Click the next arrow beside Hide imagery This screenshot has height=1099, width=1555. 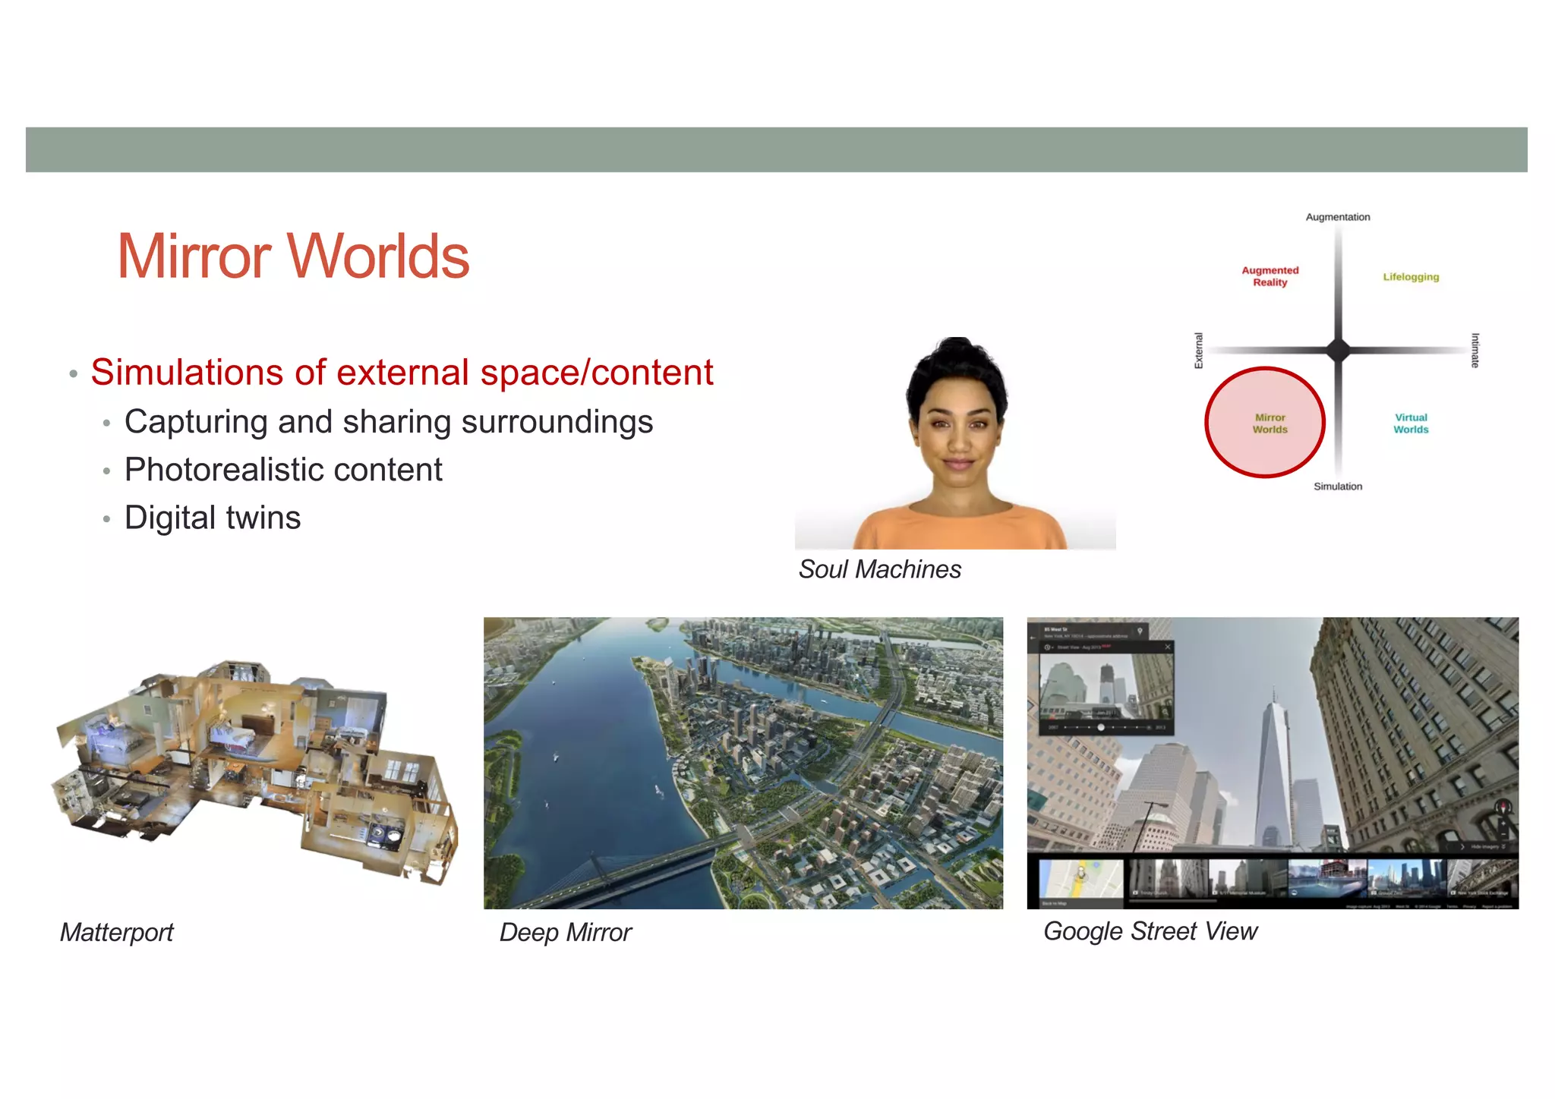(1462, 847)
